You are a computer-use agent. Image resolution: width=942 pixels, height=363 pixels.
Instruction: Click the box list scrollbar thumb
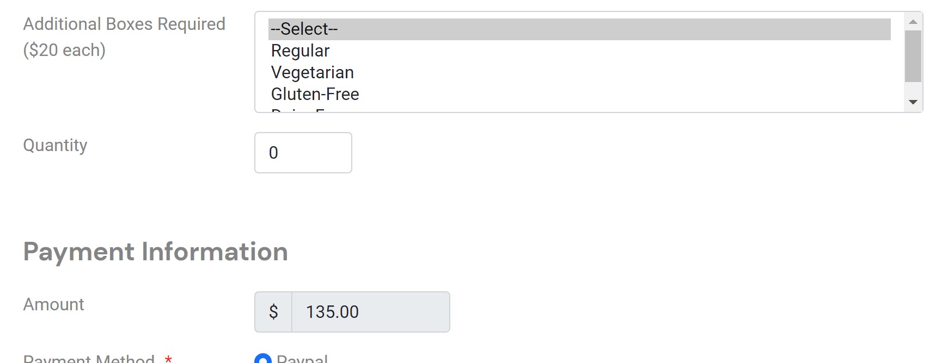click(913, 57)
